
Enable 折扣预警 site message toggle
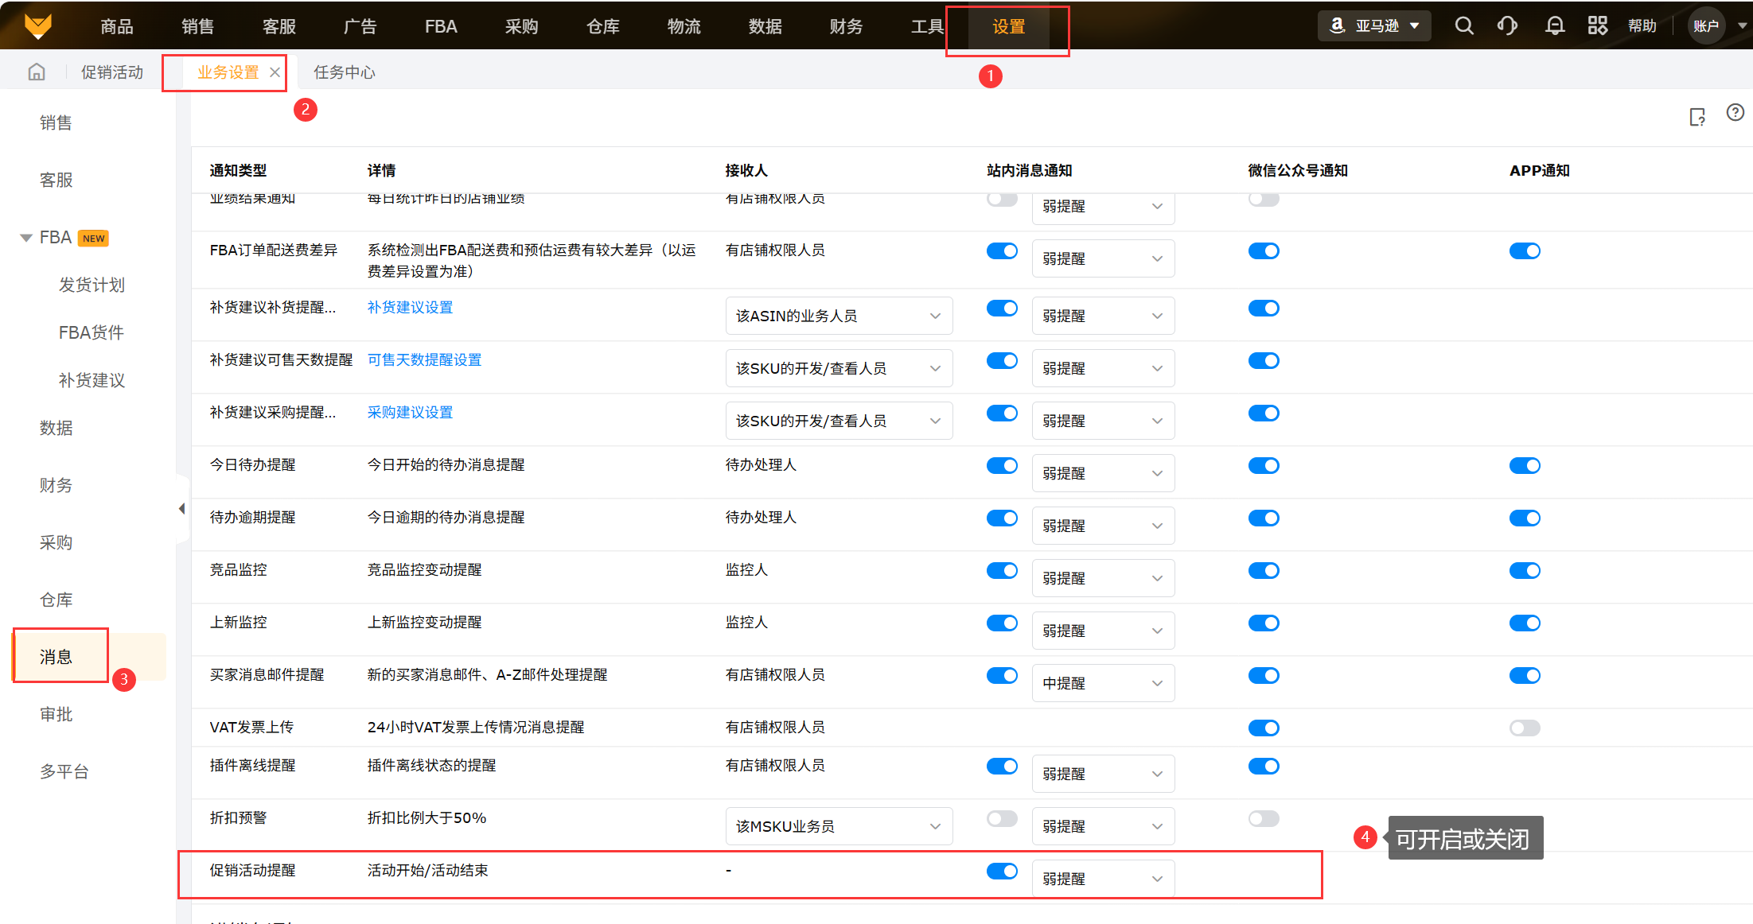(1002, 818)
